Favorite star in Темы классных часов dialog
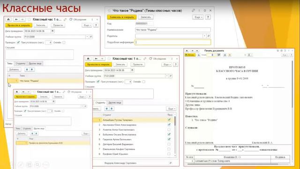This screenshot has width=300, height=169. point(109,10)
